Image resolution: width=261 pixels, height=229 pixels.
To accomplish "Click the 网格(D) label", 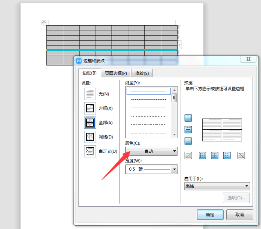I will pyautogui.click(x=106, y=137).
